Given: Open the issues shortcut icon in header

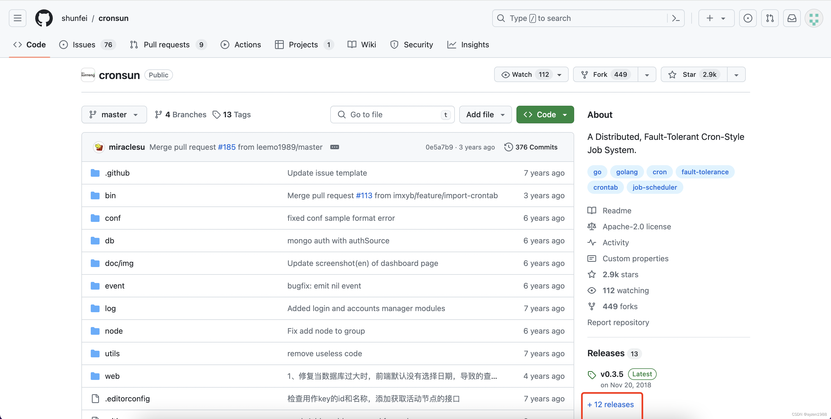Looking at the screenshot, I should point(747,18).
